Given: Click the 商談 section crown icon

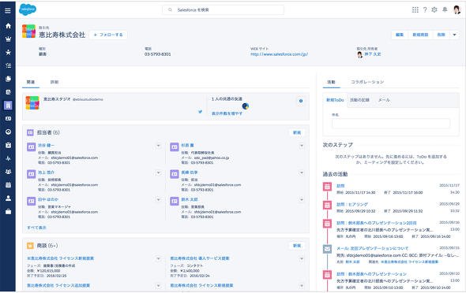Looking at the screenshot, I should 30,246.
